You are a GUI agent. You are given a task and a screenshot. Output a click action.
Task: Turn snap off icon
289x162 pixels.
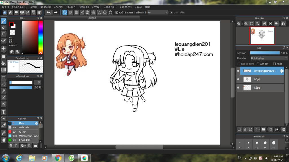65,12
